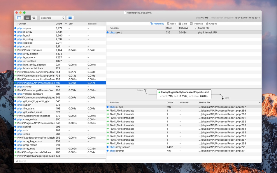Image resolution: width=277 pixels, height=173 pixels.
Task: Switch to indented outline view mode
Action: pos(34,18)
